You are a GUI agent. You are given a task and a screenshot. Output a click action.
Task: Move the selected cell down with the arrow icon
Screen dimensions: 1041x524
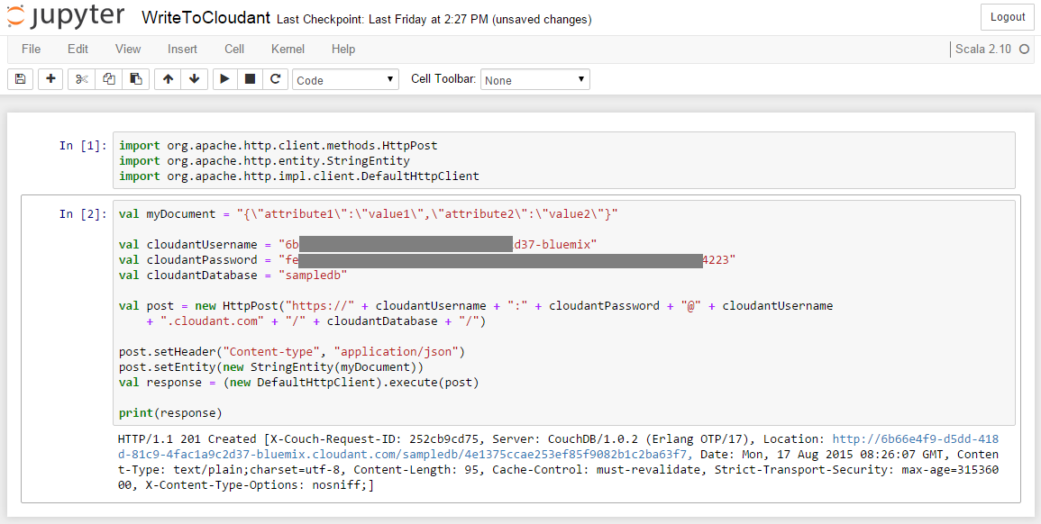click(x=195, y=79)
